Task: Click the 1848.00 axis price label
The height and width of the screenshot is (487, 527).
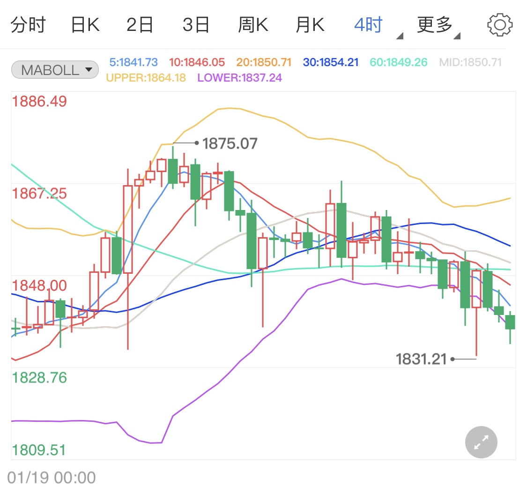Action: (x=39, y=285)
